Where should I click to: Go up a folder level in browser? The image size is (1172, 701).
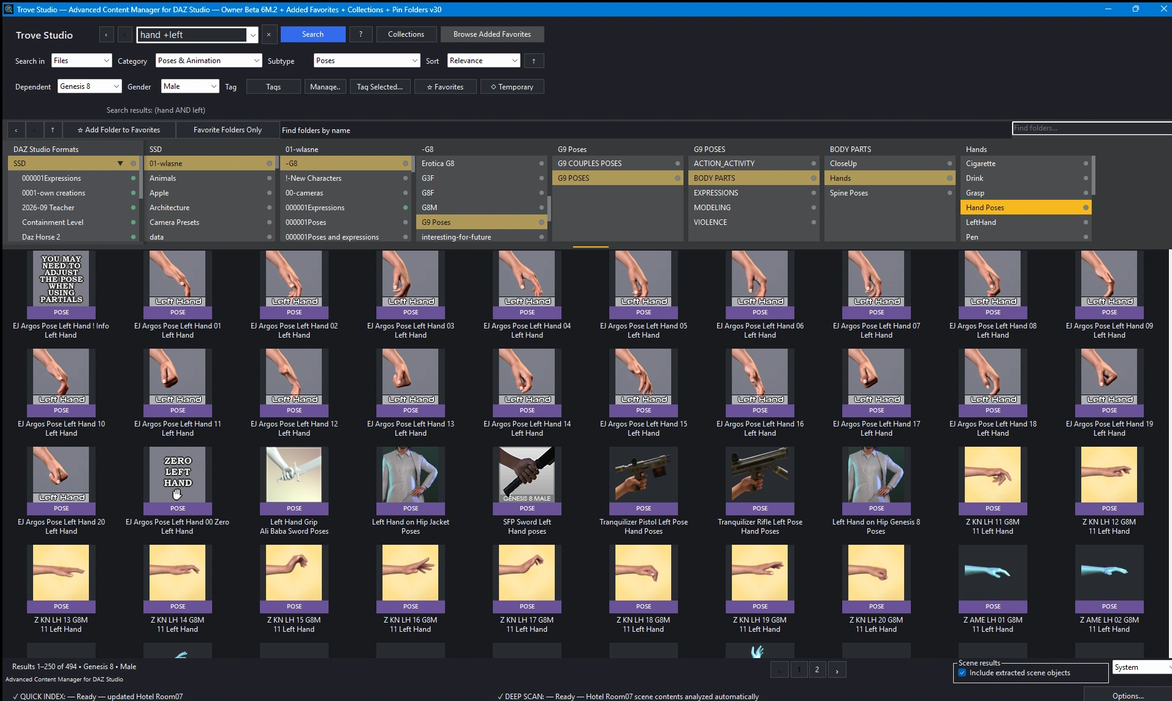tap(53, 130)
